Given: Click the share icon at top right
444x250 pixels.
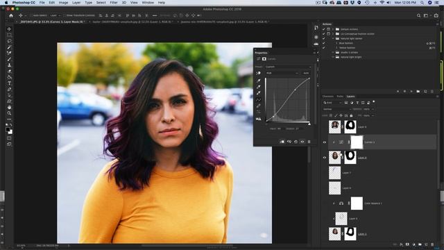Looking at the screenshot, I should pyautogui.click(x=436, y=15).
